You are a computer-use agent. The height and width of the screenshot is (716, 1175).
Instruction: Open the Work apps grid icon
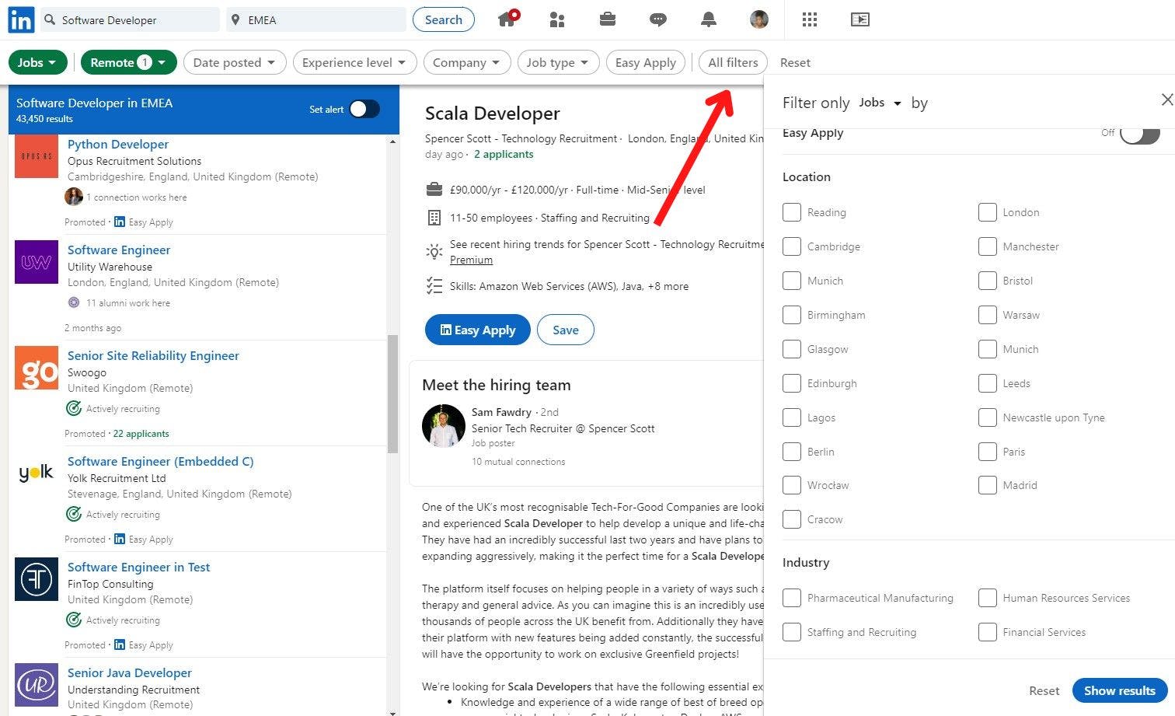pos(810,20)
